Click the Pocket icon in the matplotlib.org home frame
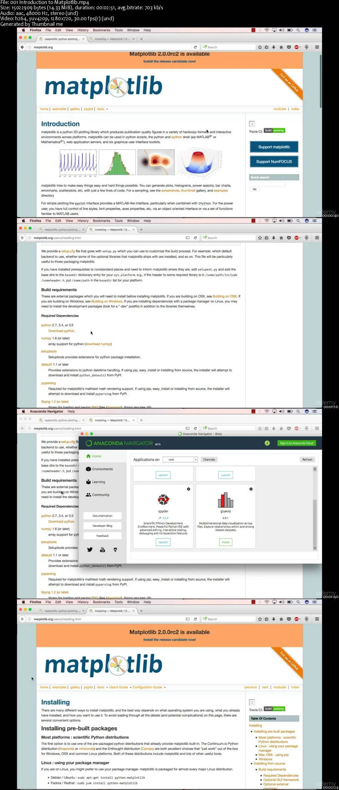Screen dimensions: 339x790 (x=289, y=47)
